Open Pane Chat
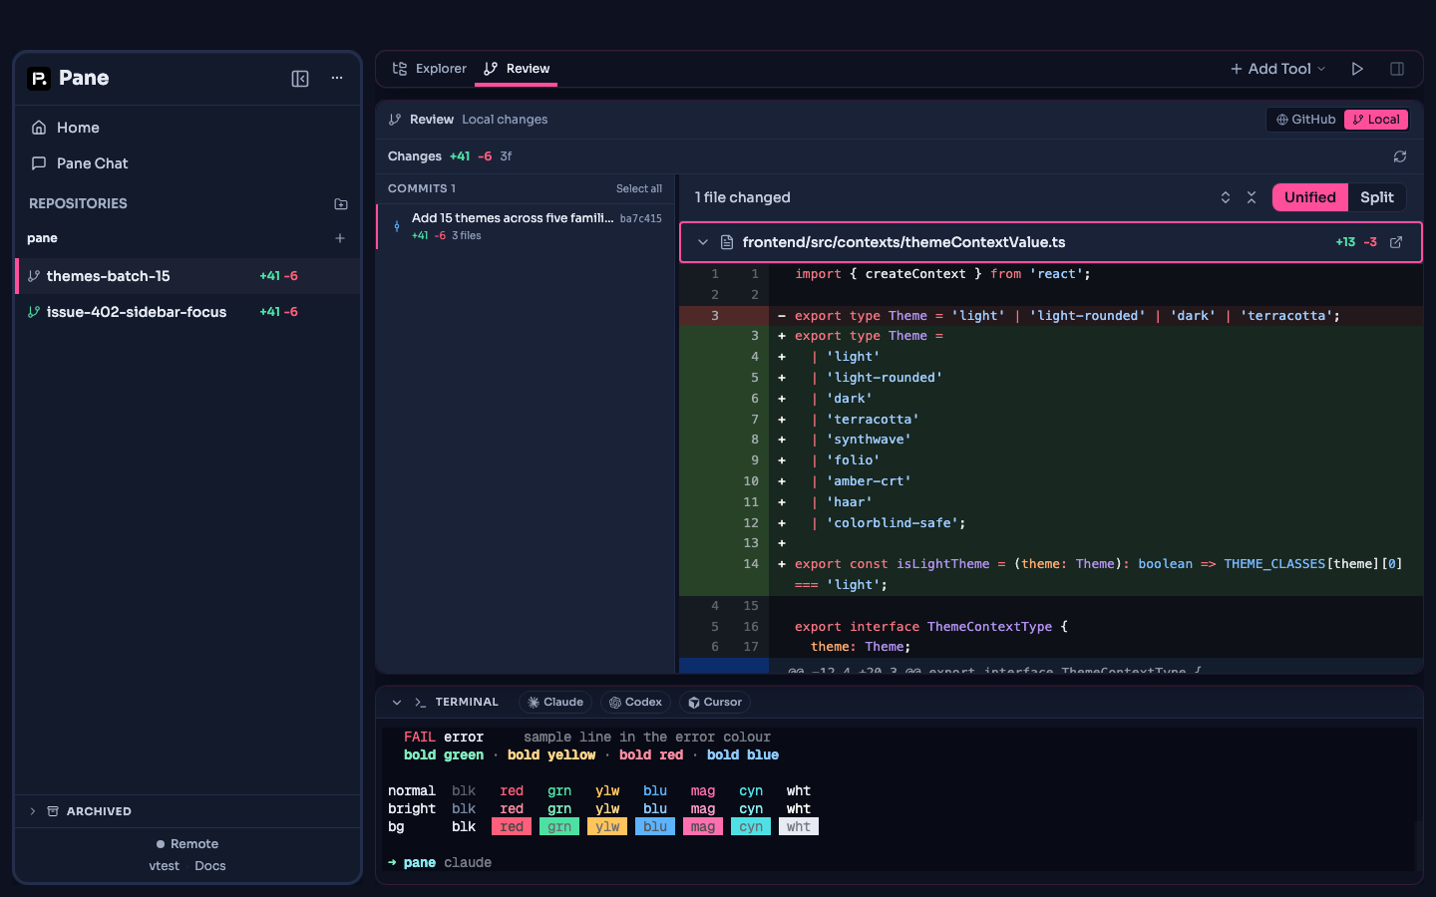 (x=187, y=163)
